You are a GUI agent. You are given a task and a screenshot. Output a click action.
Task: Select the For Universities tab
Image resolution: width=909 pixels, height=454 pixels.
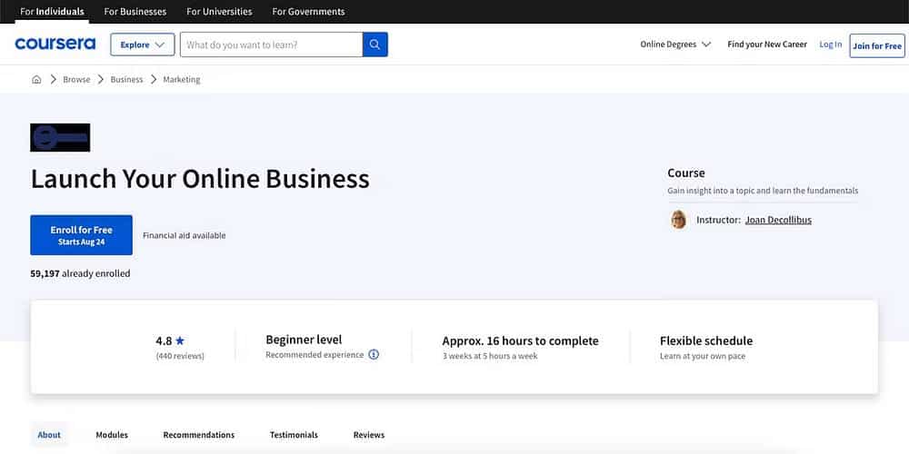tap(219, 12)
